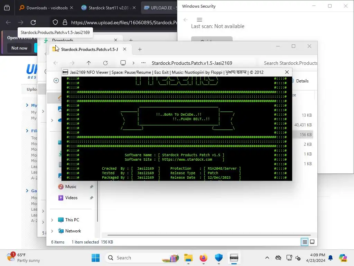Go up one folder in Explorer
Image resolution: width=354 pixels, height=266 pixels.
click(x=89, y=63)
